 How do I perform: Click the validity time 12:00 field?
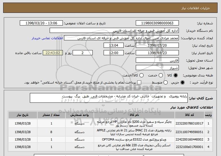tap(114, 53)
